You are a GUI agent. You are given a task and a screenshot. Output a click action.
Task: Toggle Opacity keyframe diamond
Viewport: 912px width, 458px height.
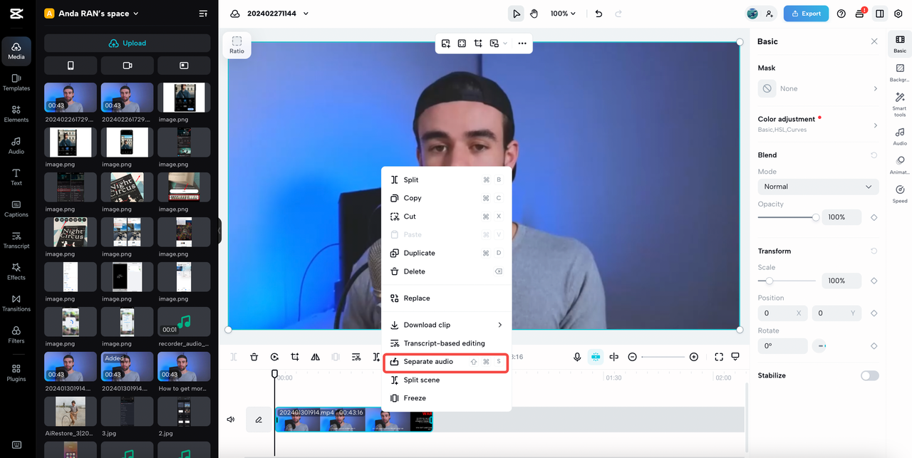[874, 217]
